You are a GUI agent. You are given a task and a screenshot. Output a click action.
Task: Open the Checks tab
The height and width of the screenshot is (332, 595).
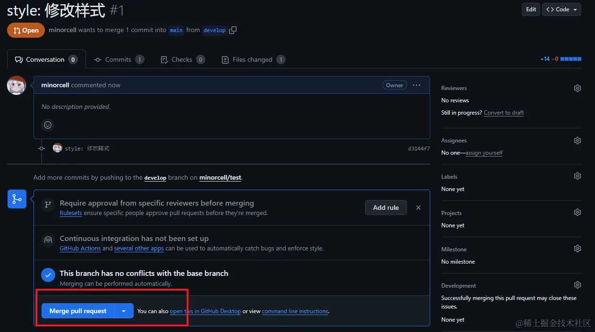click(183, 59)
